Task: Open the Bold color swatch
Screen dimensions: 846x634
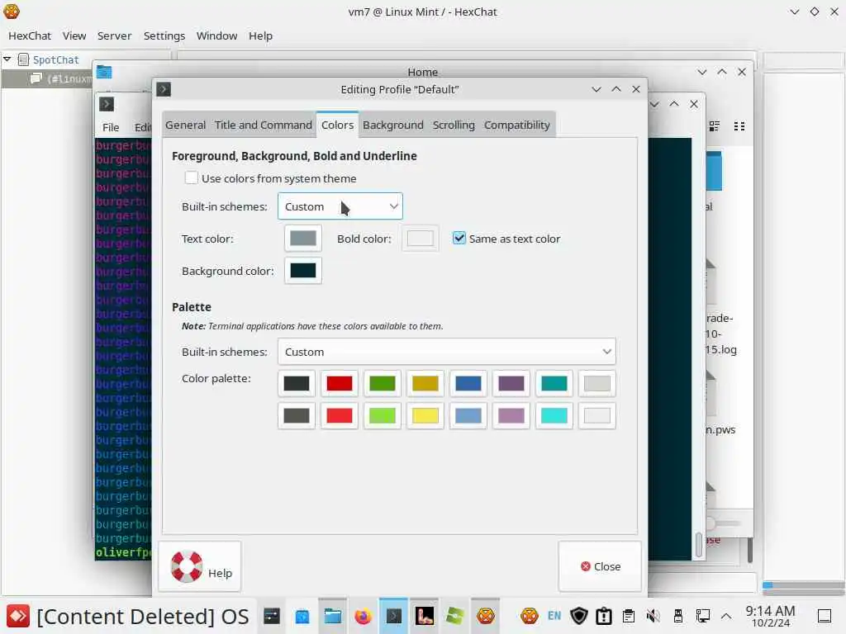Action: [421, 239]
